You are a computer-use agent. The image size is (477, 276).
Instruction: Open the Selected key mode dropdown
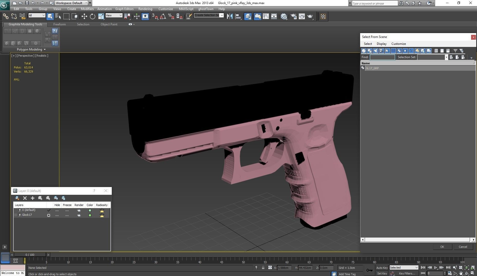[x=404, y=268]
